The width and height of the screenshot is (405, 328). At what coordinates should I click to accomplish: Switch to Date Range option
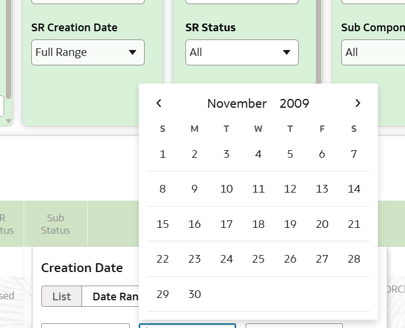(116, 296)
